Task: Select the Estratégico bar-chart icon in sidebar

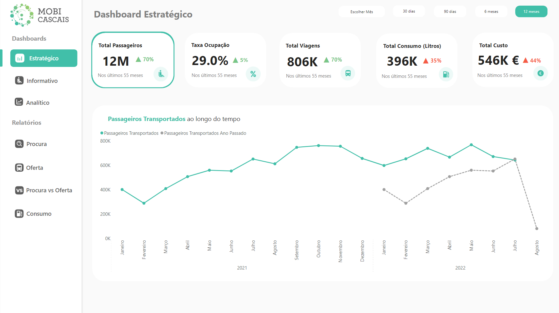Action: pos(19,58)
